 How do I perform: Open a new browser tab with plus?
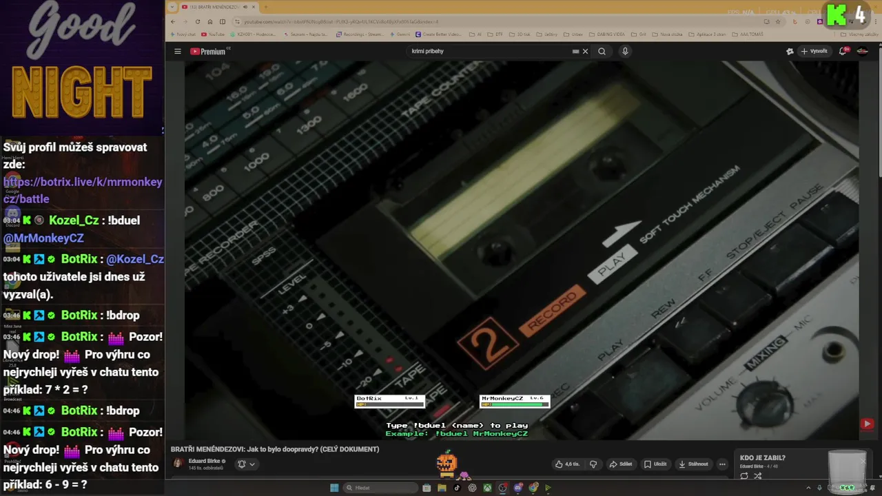click(x=265, y=7)
